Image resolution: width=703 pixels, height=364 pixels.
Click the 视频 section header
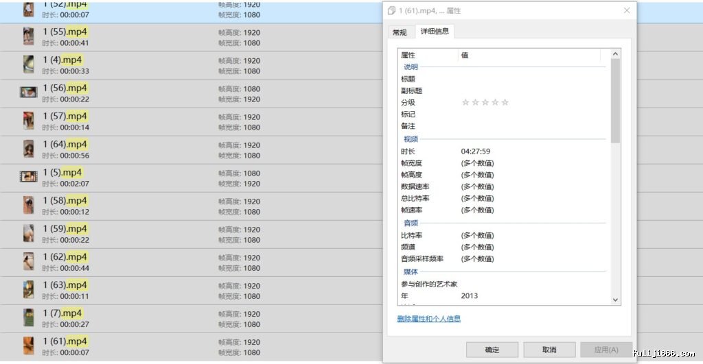click(411, 138)
